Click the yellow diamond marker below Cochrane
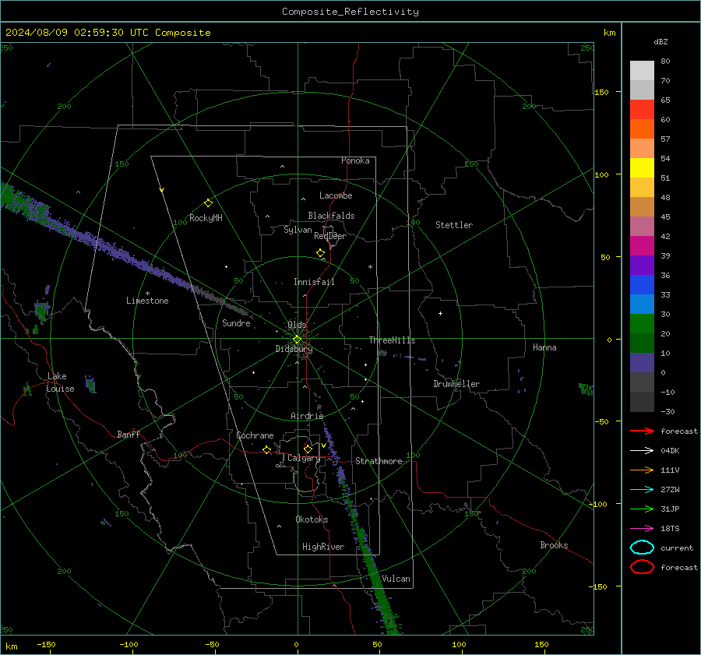This screenshot has height=655, width=701. (266, 449)
